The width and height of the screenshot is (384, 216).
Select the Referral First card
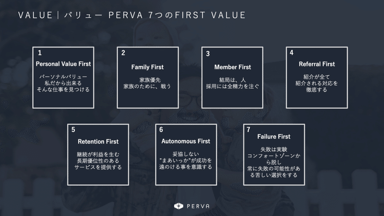click(x=317, y=77)
